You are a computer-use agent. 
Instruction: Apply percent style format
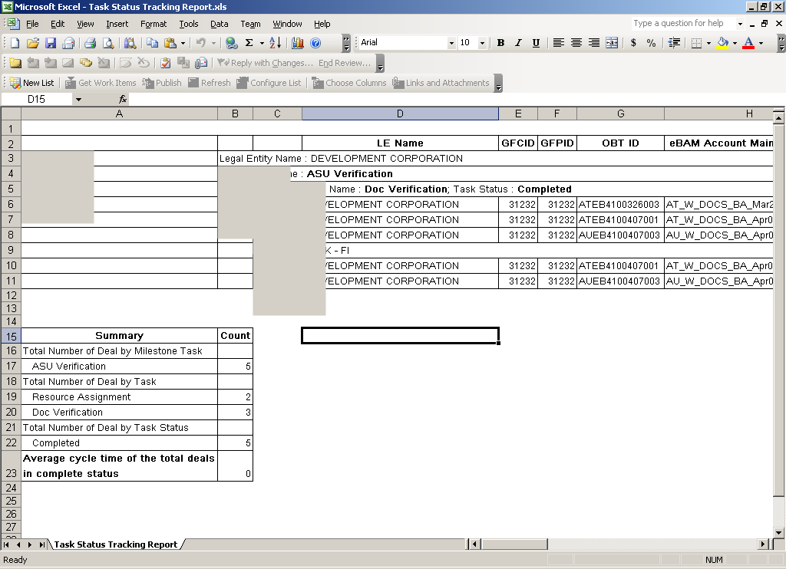point(651,43)
